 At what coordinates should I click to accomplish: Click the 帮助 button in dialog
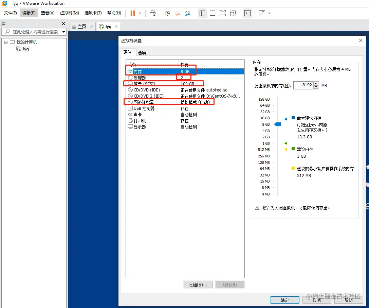pyautogui.click(x=349, y=300)
